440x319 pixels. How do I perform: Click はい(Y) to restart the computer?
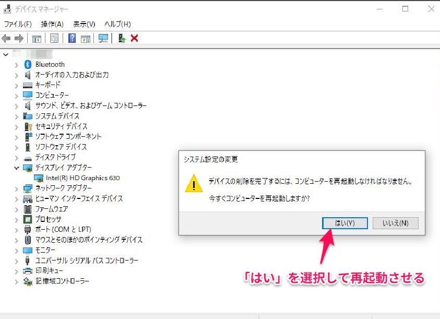[345, 223]
